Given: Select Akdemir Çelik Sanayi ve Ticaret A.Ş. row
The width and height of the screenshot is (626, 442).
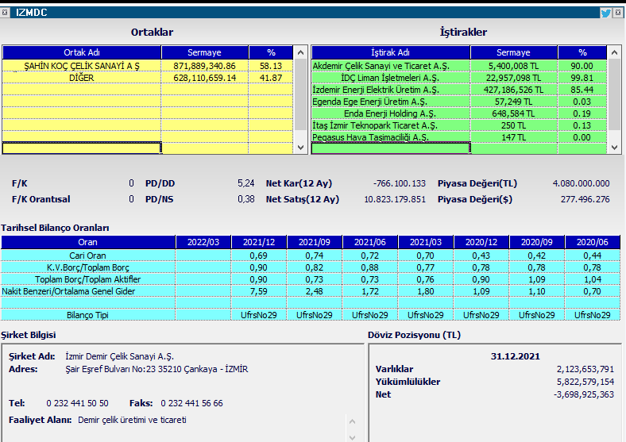Looking at the screenshot, I should click(459, 66).
